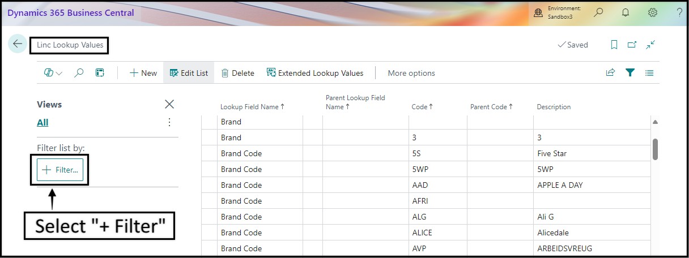Click the + Filter... button
The image size is (689, 258).
[60, 170]
